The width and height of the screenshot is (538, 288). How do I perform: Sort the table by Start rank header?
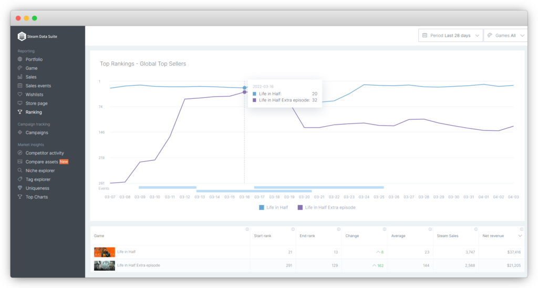coord(263,236)
